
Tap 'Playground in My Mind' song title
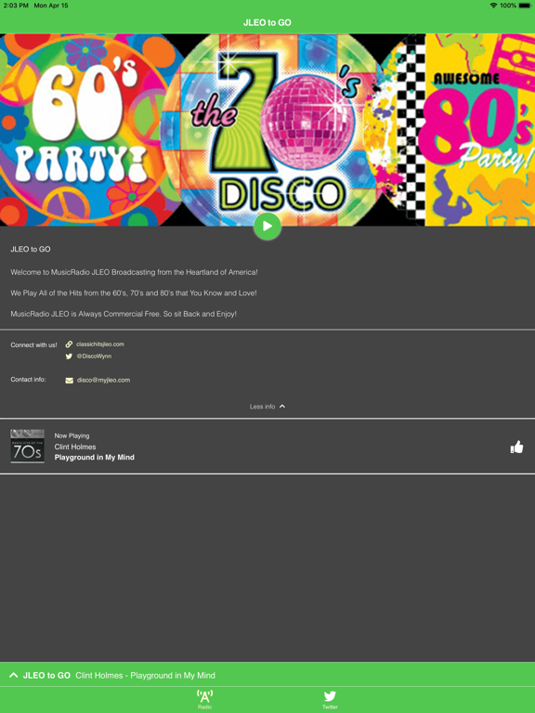coord(95,458)
